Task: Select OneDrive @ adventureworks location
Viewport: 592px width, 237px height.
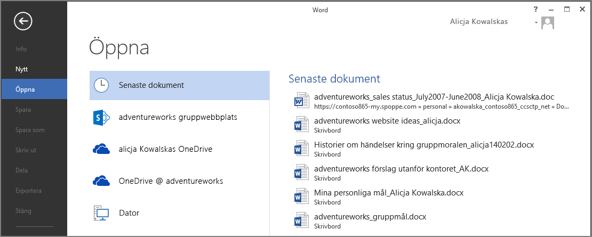Action: pyautogui.click(x=179, y=181)
